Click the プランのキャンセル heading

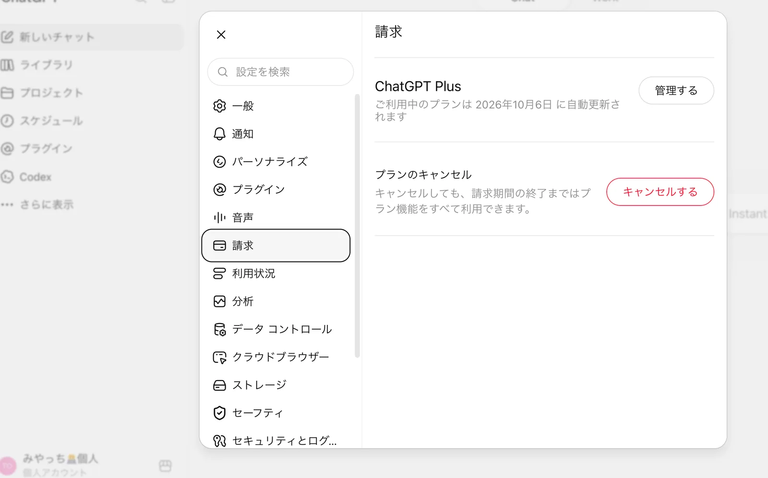pos(423,175)
